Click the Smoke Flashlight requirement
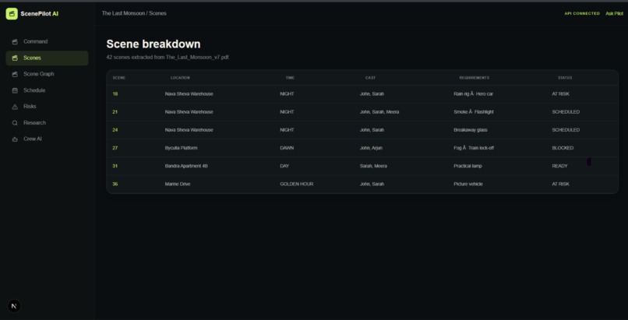 (474, 112)
